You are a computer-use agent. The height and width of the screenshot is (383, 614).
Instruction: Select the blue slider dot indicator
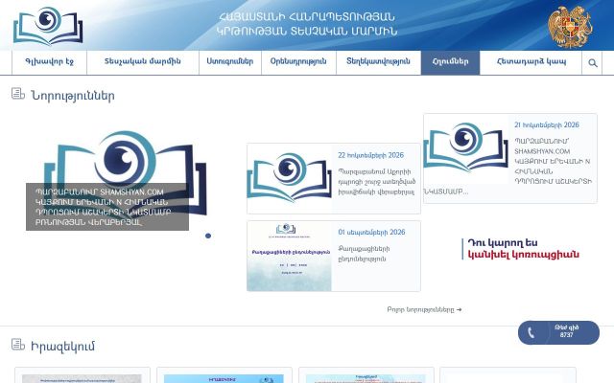(x=208, y=236)
